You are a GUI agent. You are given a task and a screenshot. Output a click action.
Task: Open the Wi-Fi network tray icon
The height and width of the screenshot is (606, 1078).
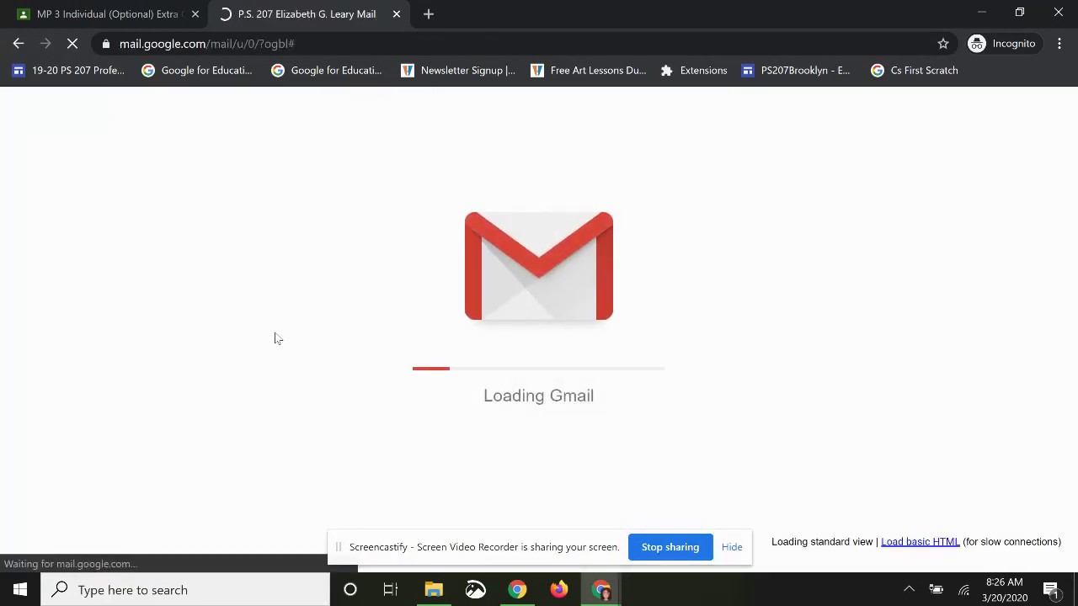[963, 590]
